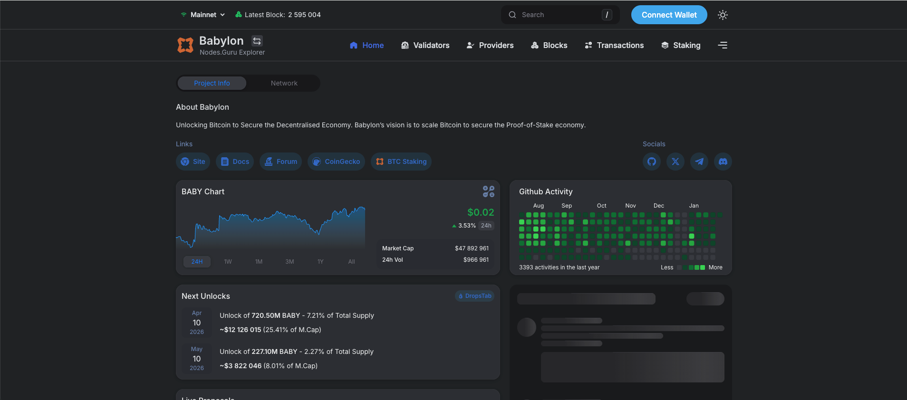Click the slash shortcut key badge in search
The image size is (907, 400).
tap(607, 15)
